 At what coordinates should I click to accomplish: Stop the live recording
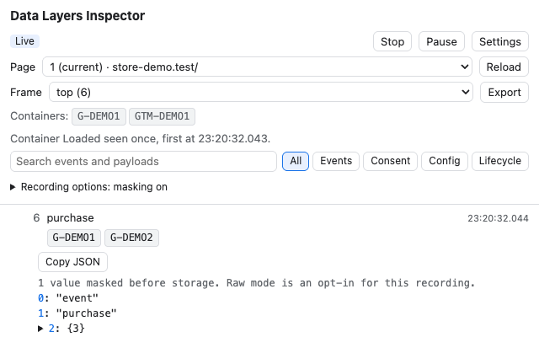[x=392, y=41]
